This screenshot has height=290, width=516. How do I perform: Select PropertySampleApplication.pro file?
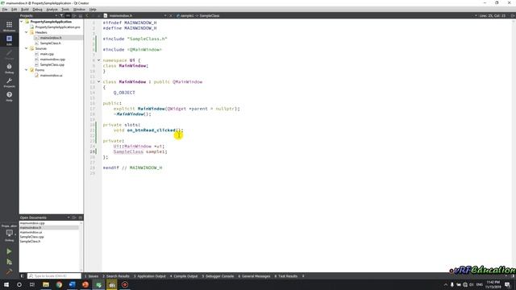coord(57,27)
